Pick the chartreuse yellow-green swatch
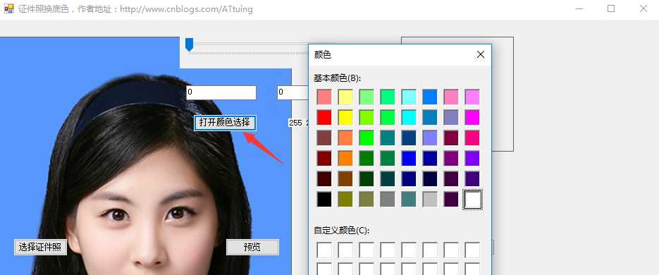Screen dimensions: 659x275 point(367,117)
